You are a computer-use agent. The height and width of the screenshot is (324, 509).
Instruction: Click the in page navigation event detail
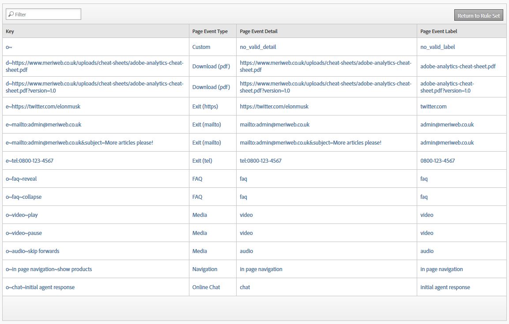click(x=262, y=269)
